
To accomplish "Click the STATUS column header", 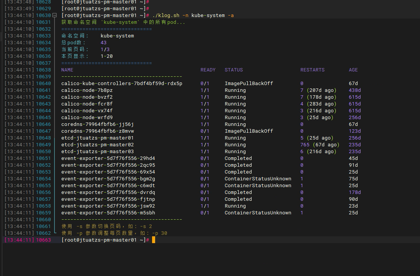I will point(233,70).
